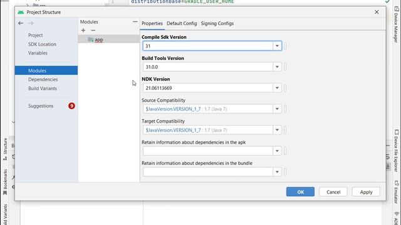Click the Android icon in dialog title

[x=21, y=12]
